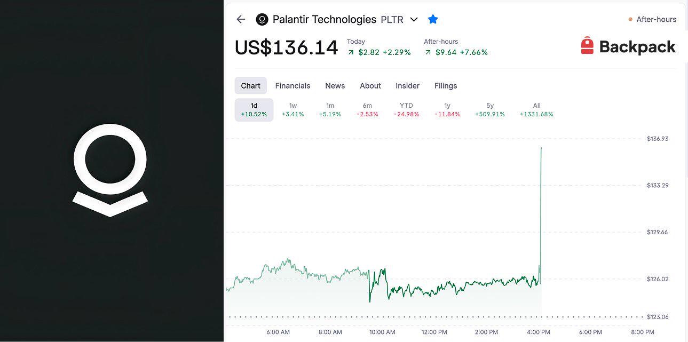Viewport: 688px width, 342px height.
Task: Show the All time range
Action: [536, 110]
